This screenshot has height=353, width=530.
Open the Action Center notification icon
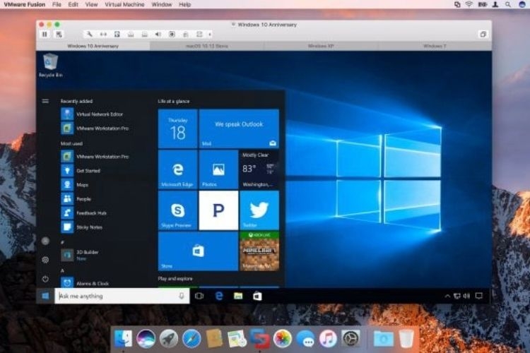click(478, 296)
